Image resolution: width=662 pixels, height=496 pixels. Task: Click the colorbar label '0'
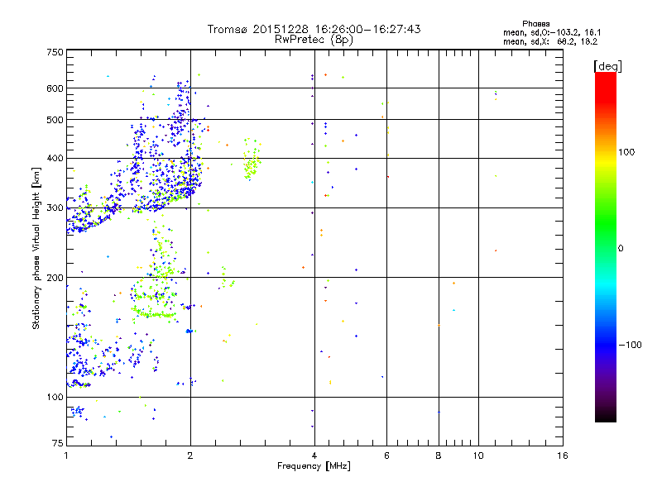[x=621, y=249]
